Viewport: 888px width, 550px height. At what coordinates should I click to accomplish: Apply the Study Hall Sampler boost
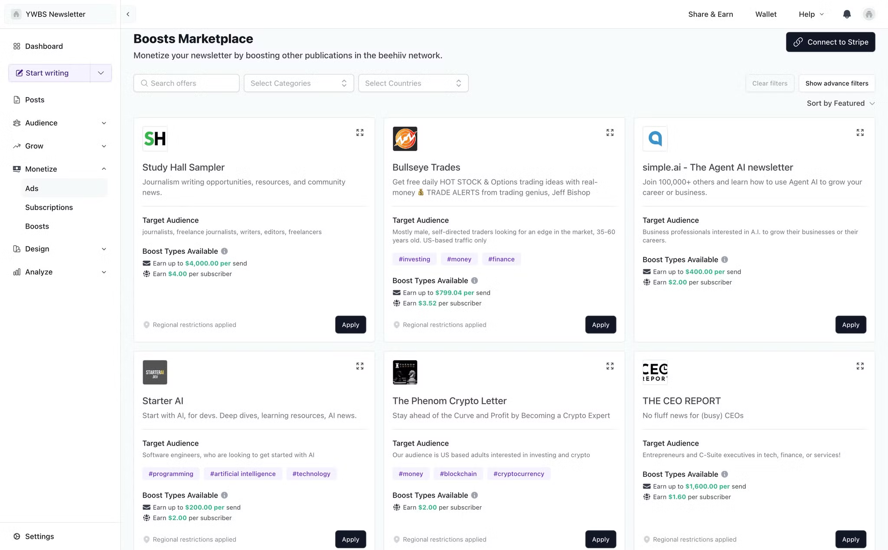(350, 324)
